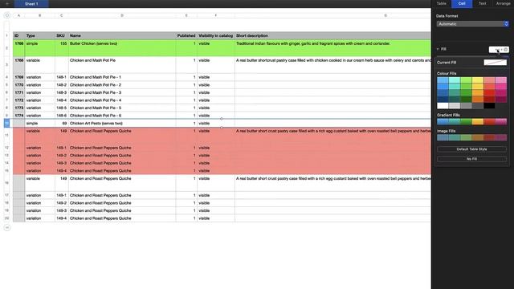The height and width of the screenshot is (289, 514).
Task: Select row 16 header
Action: pyautogui.click(x=6, y=183)
